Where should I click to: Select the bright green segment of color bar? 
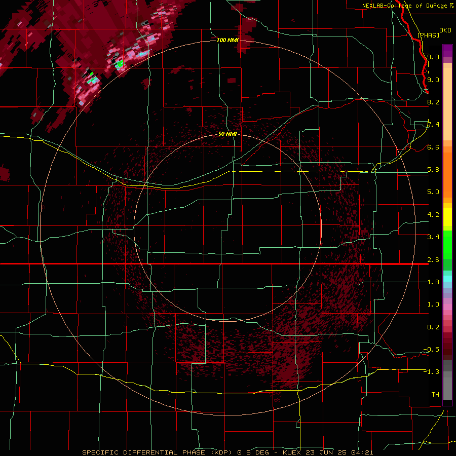coord(447,245)
